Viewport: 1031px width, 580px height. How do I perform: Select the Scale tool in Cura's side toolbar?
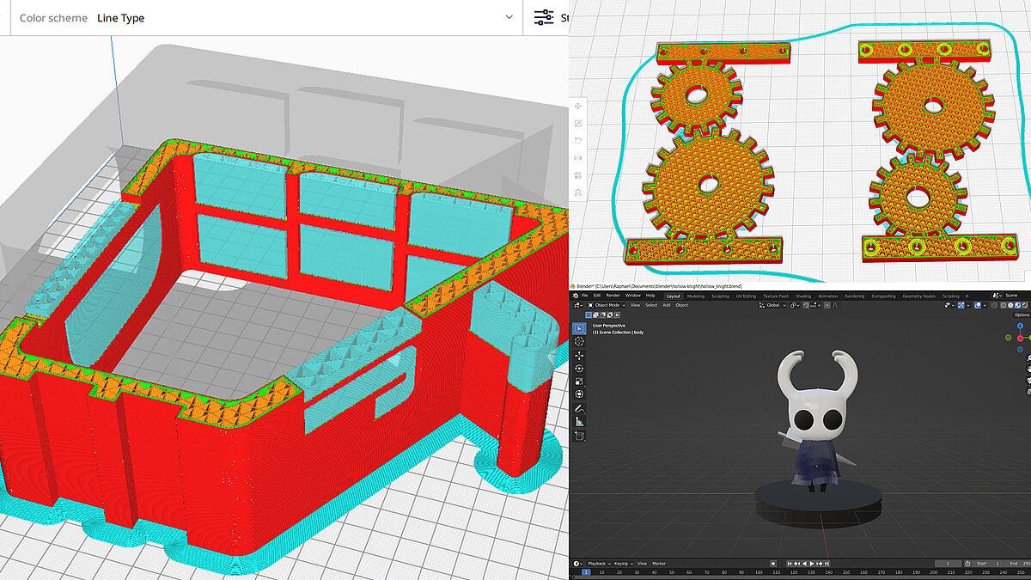tap(578, 123)
